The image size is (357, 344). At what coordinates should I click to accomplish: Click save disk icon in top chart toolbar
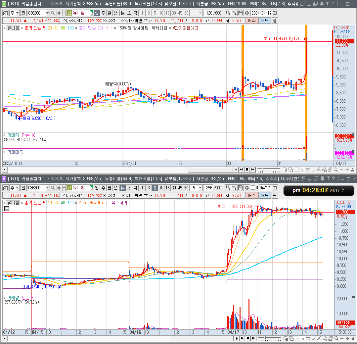click(x=241, y=13)
